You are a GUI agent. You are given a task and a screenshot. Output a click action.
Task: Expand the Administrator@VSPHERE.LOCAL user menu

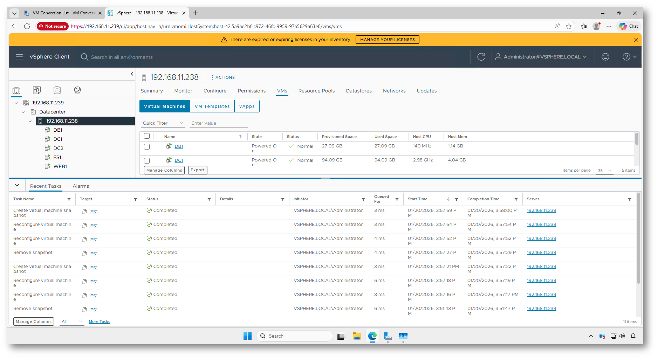541,57
